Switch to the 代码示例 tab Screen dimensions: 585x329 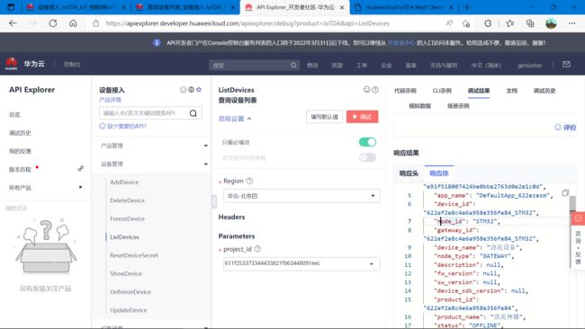click(x=405, y=91)
